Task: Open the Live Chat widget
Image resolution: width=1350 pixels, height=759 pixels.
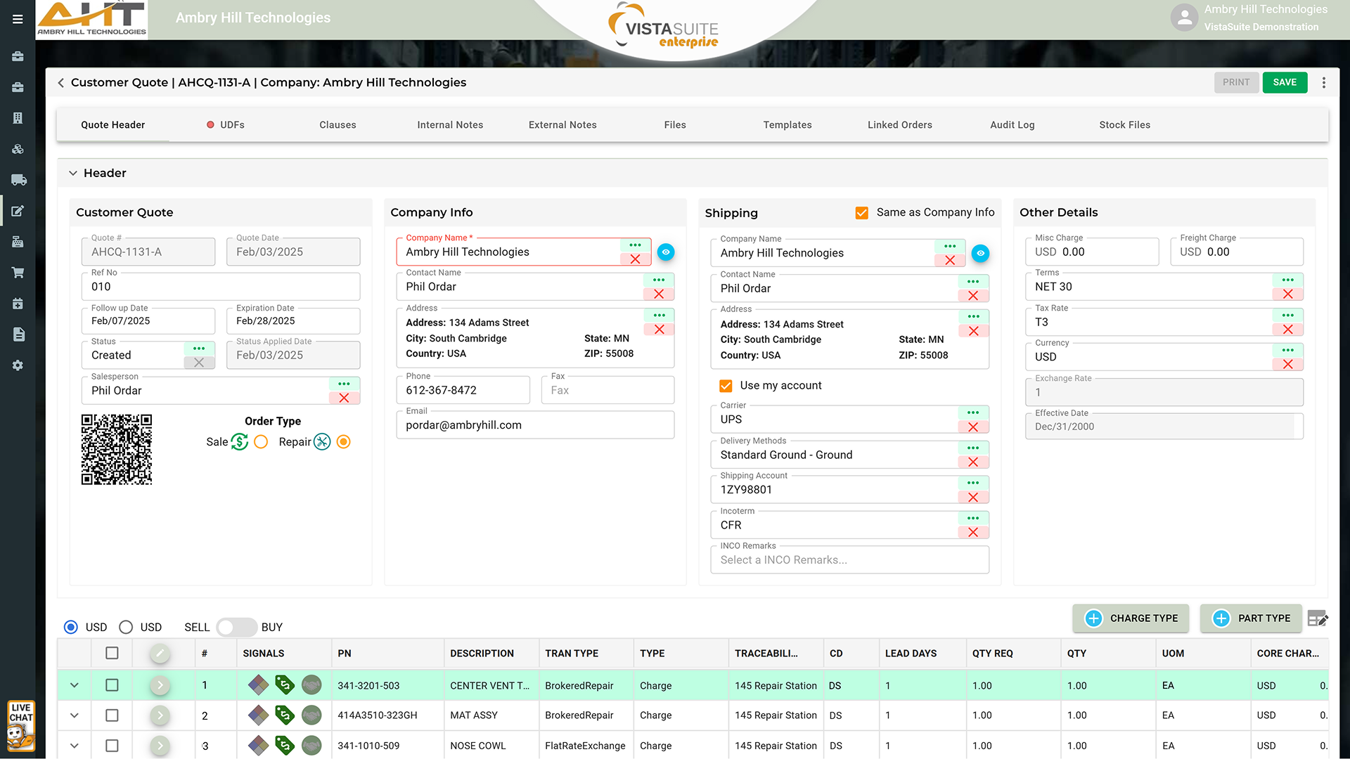Action: click(20, 725)
